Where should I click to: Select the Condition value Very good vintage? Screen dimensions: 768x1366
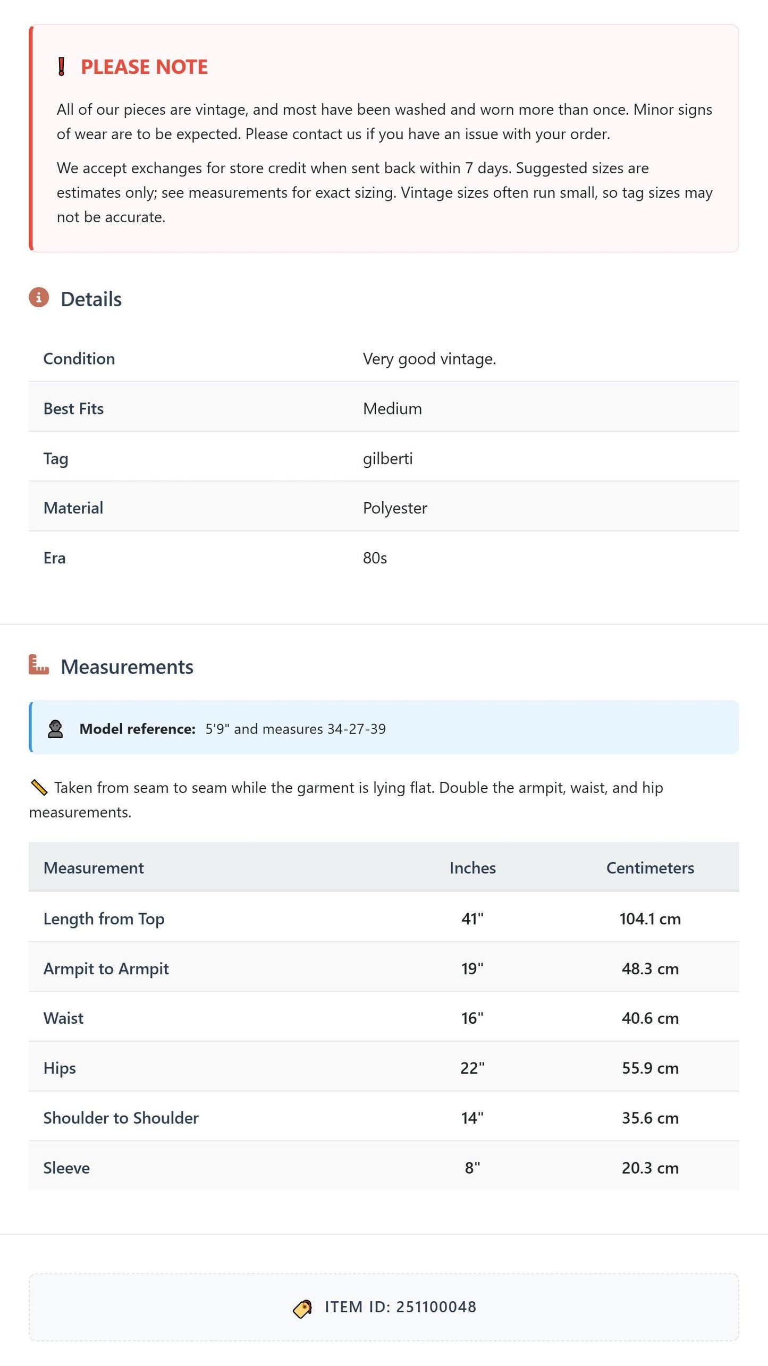[x=429, y=359]
